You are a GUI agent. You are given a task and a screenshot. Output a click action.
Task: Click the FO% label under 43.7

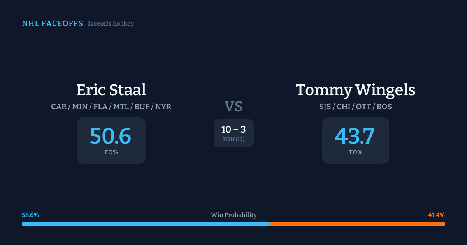pyautogui.click(x=355, y=152)
